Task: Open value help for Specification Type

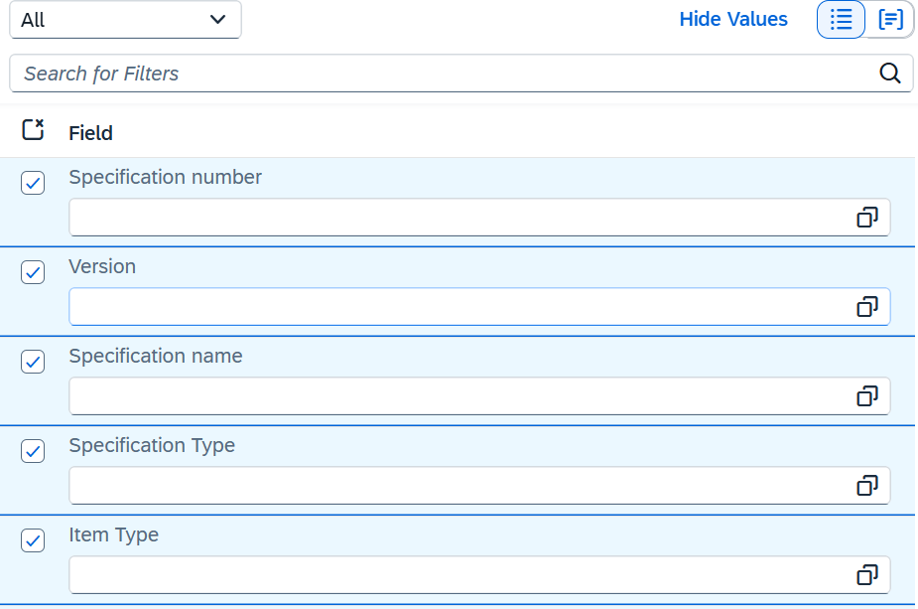Action: [x=867, y=486]
